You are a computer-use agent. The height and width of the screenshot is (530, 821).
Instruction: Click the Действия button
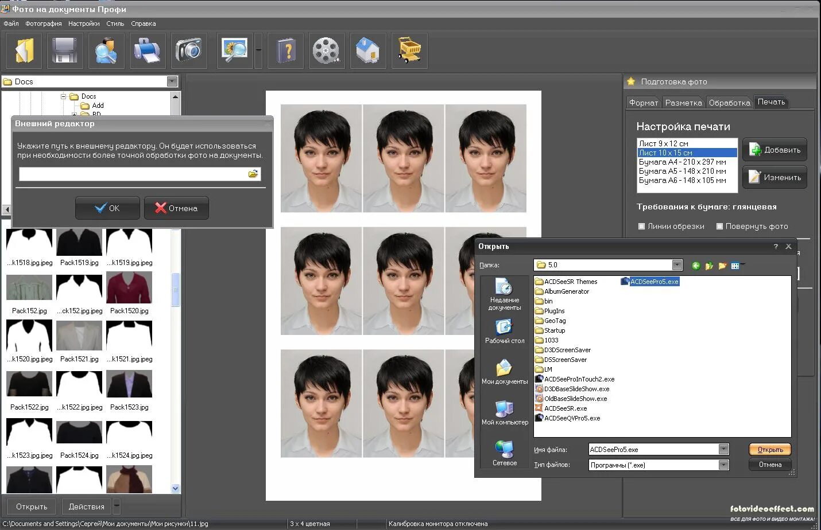tap(87, 506)
